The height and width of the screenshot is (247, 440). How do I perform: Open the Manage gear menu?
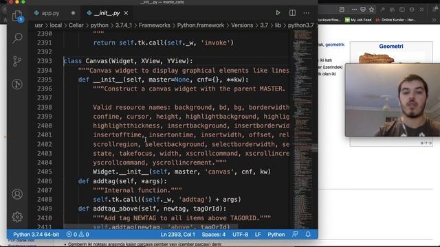pos(17,217)
